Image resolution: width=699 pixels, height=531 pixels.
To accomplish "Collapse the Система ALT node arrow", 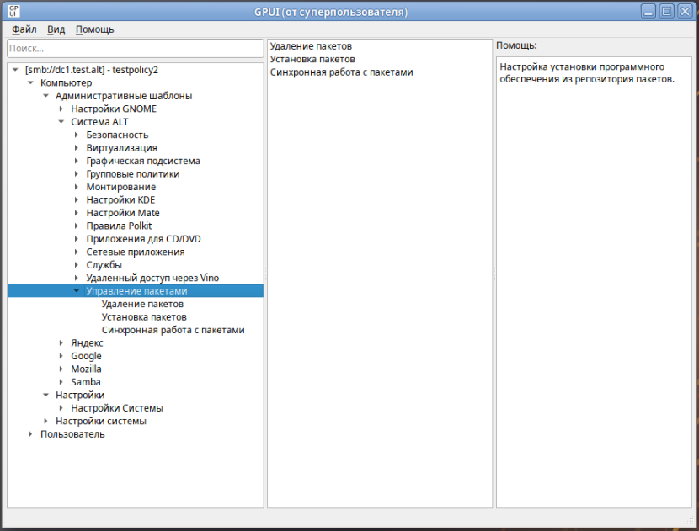I will [x=61, y=122].
